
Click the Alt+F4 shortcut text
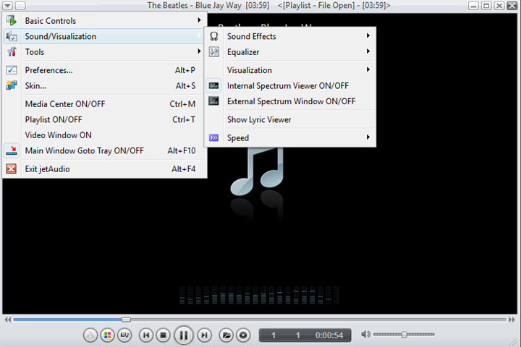click(x=183, y=168)
